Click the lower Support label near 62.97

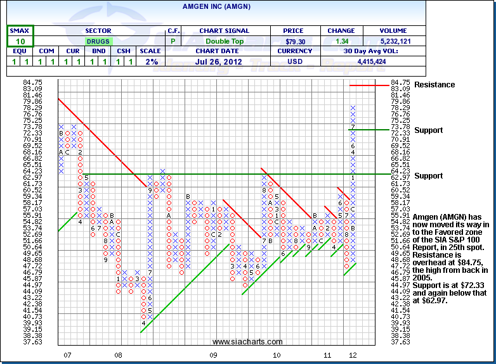coord(428,176)
